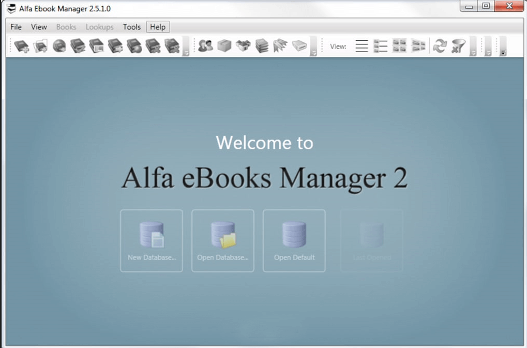The width and height of the screenshot is (527, 348).
Task: Click the refresh arrows icon
Action: click(440, 46)
